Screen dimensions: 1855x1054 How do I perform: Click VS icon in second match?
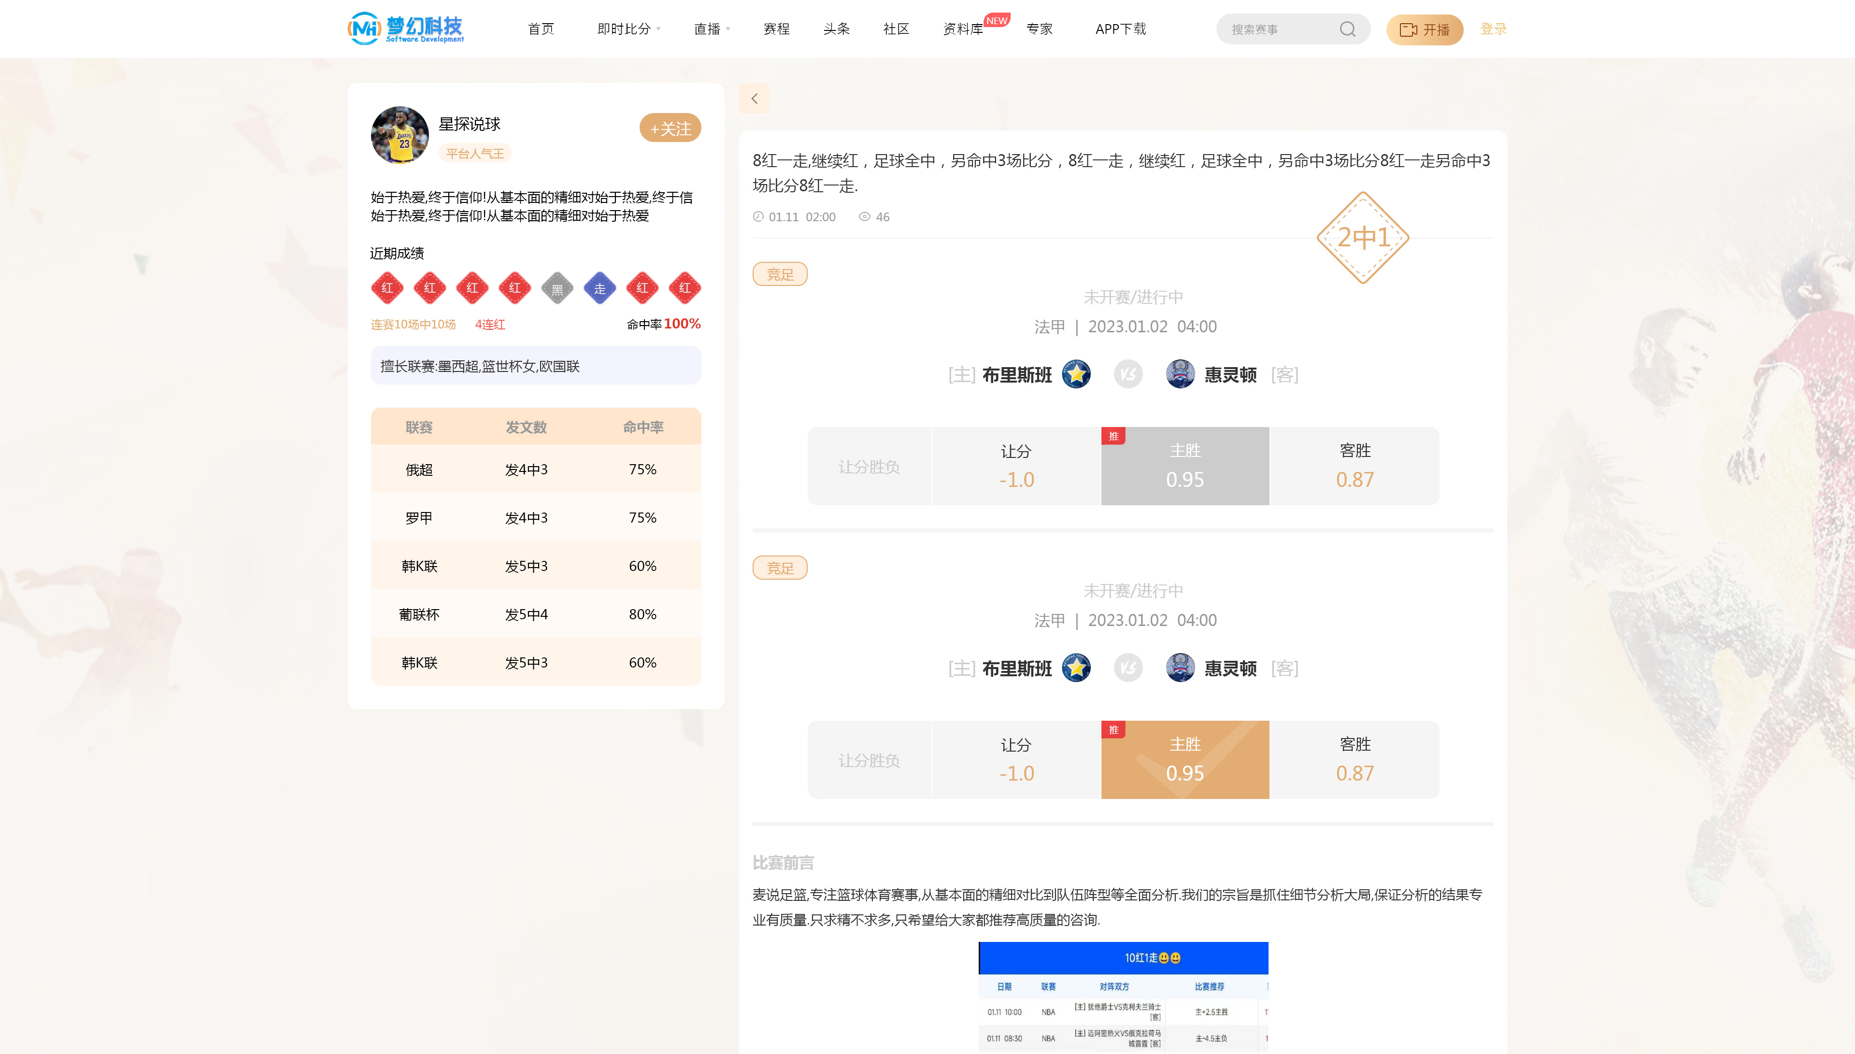pyautogui.click(x=1128, y=668)
